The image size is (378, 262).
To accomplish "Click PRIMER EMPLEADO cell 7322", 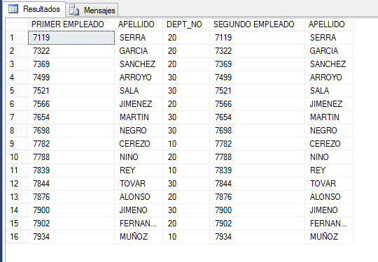I will point(71,51).
